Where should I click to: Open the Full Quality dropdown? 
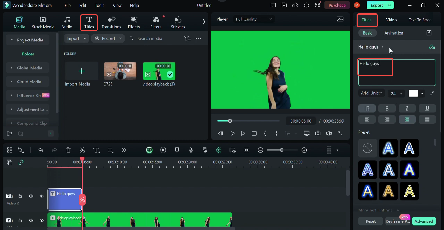pos(254,19)
